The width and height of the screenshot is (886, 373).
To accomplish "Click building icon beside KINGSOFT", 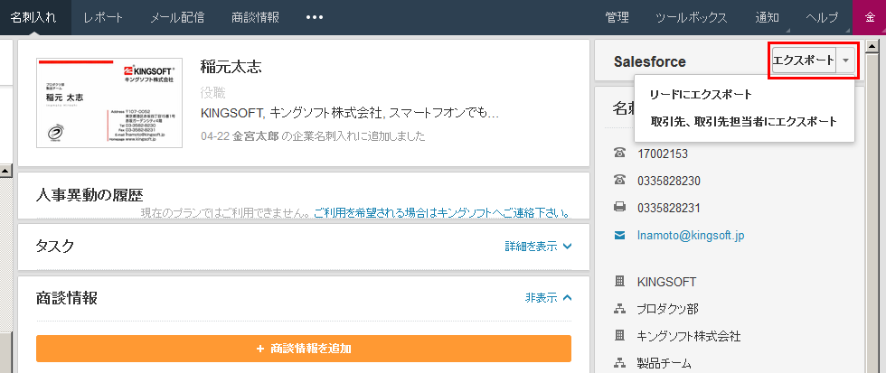I will pyautogui.click(x=620, y=281).
